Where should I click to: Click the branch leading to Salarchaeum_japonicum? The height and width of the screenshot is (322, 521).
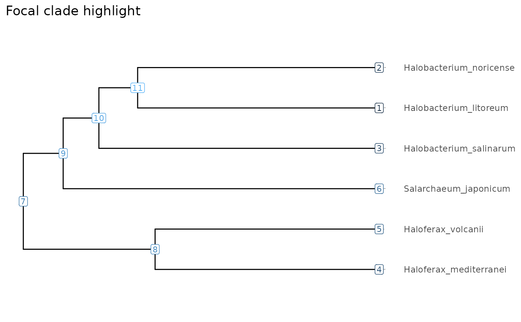point(219,189)
